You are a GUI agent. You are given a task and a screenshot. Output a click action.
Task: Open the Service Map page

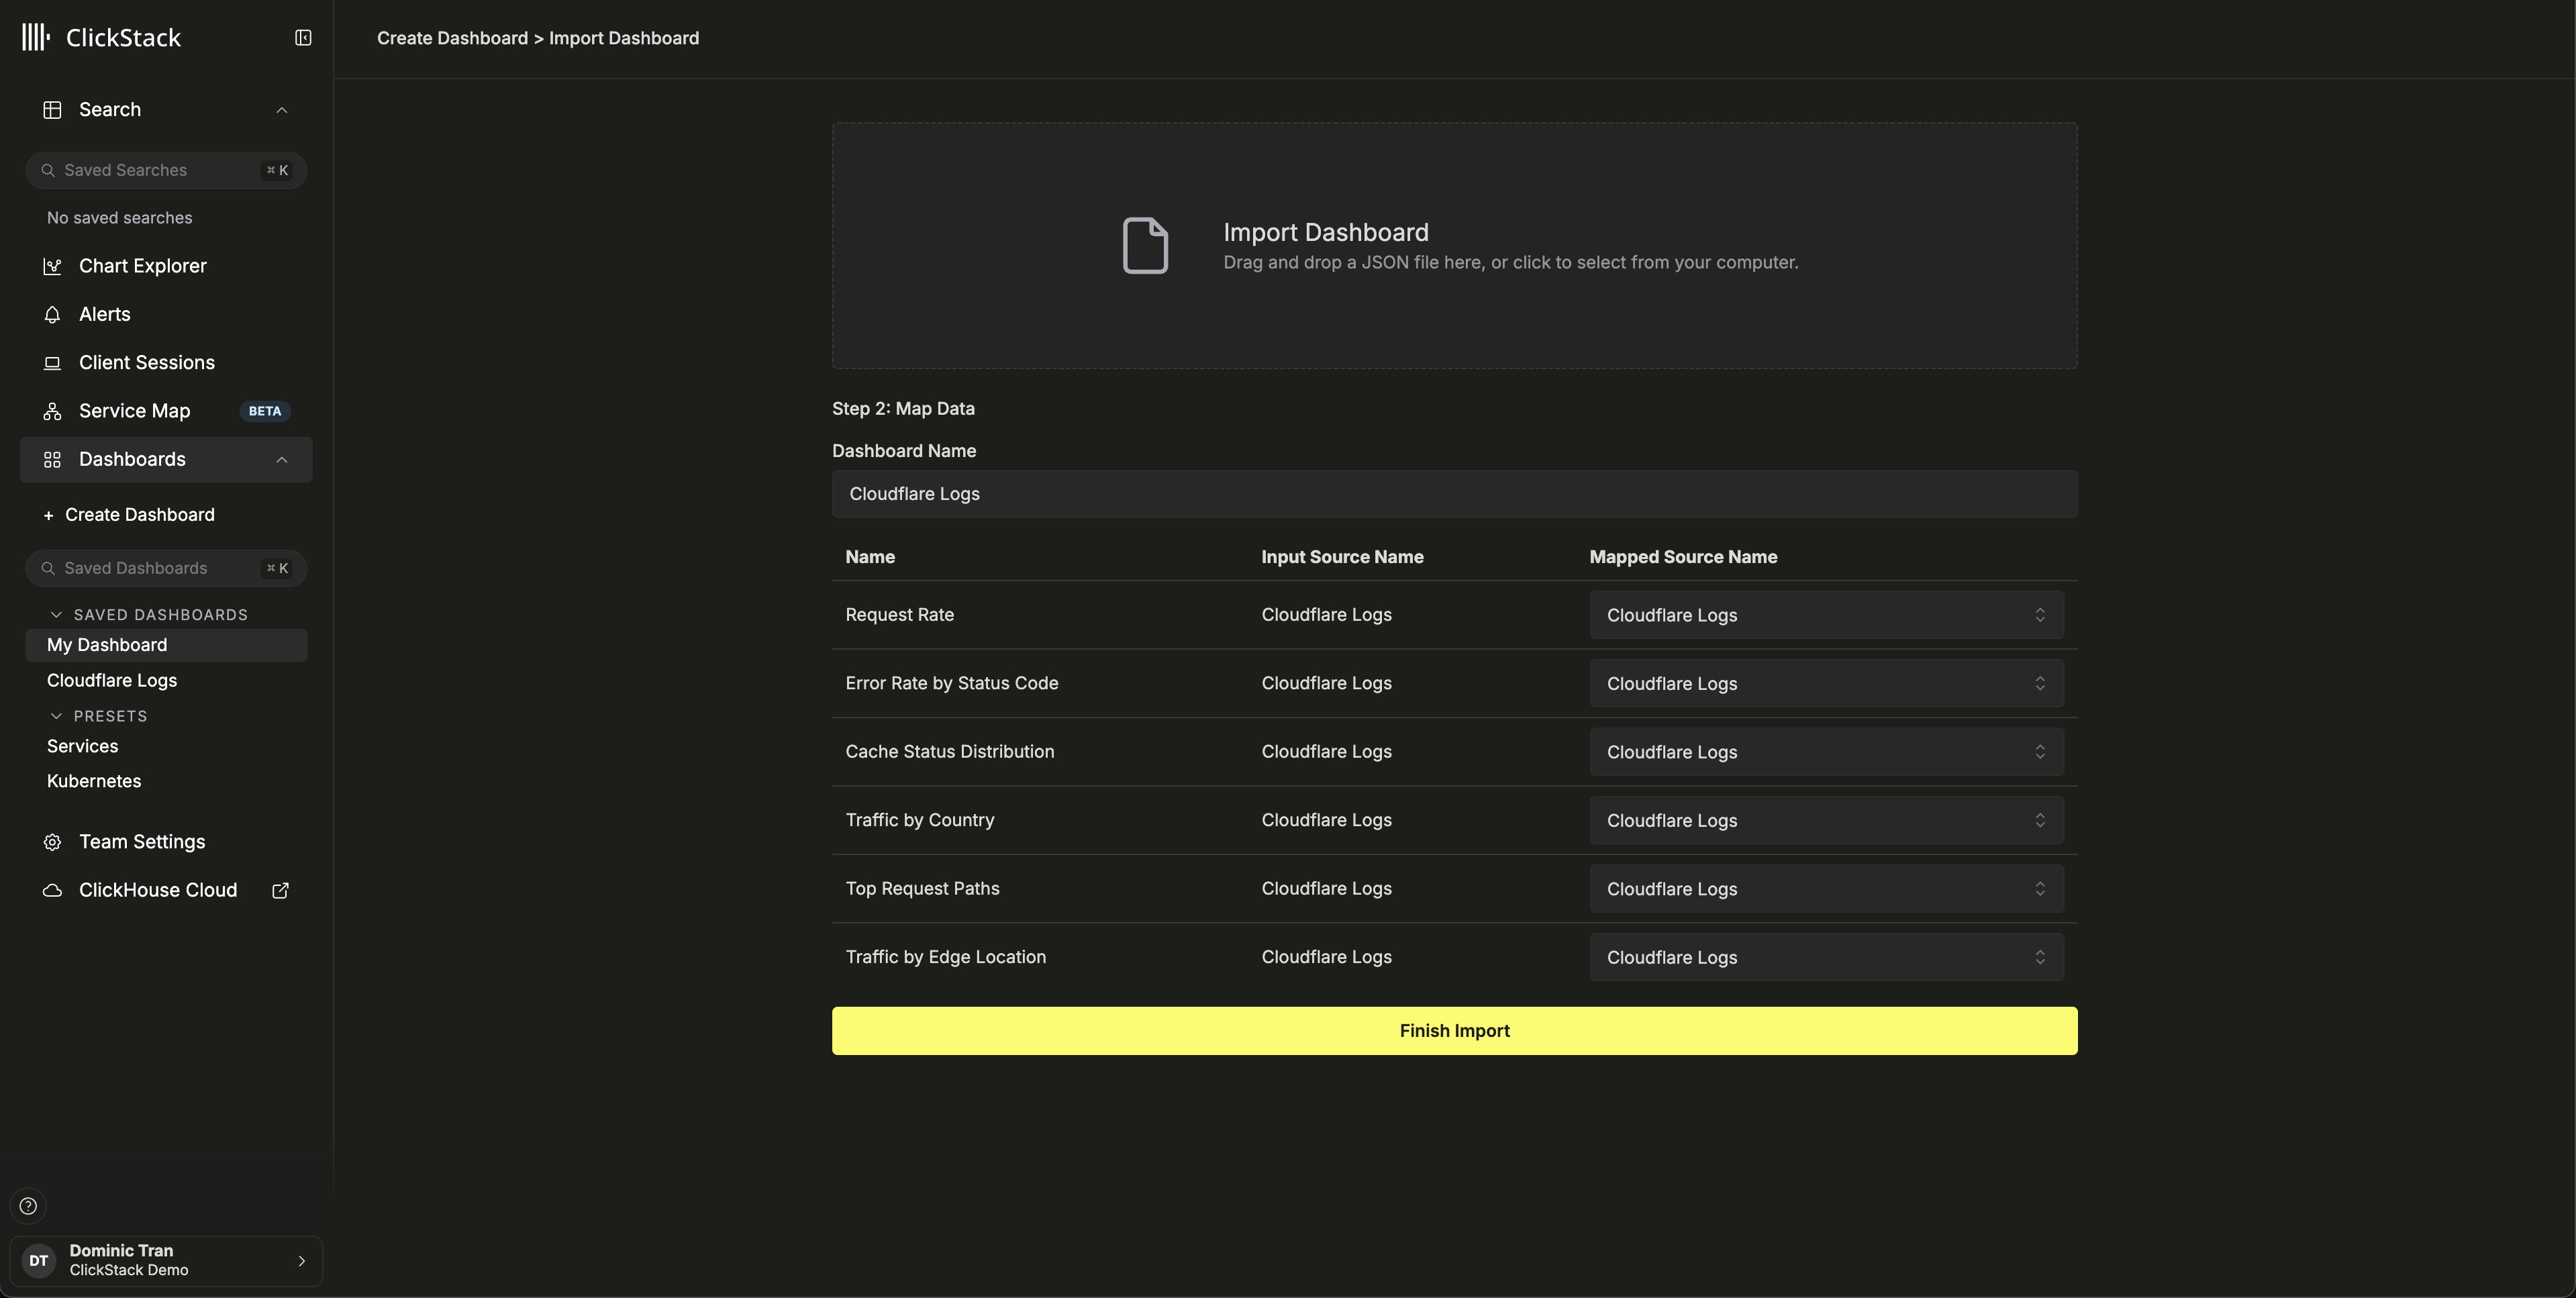pos(134,411)
